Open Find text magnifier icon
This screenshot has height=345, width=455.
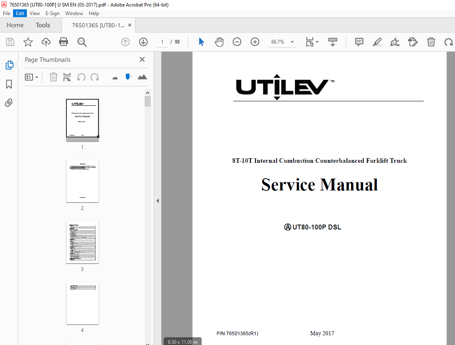pyautogui.click(x=82, y=42)
